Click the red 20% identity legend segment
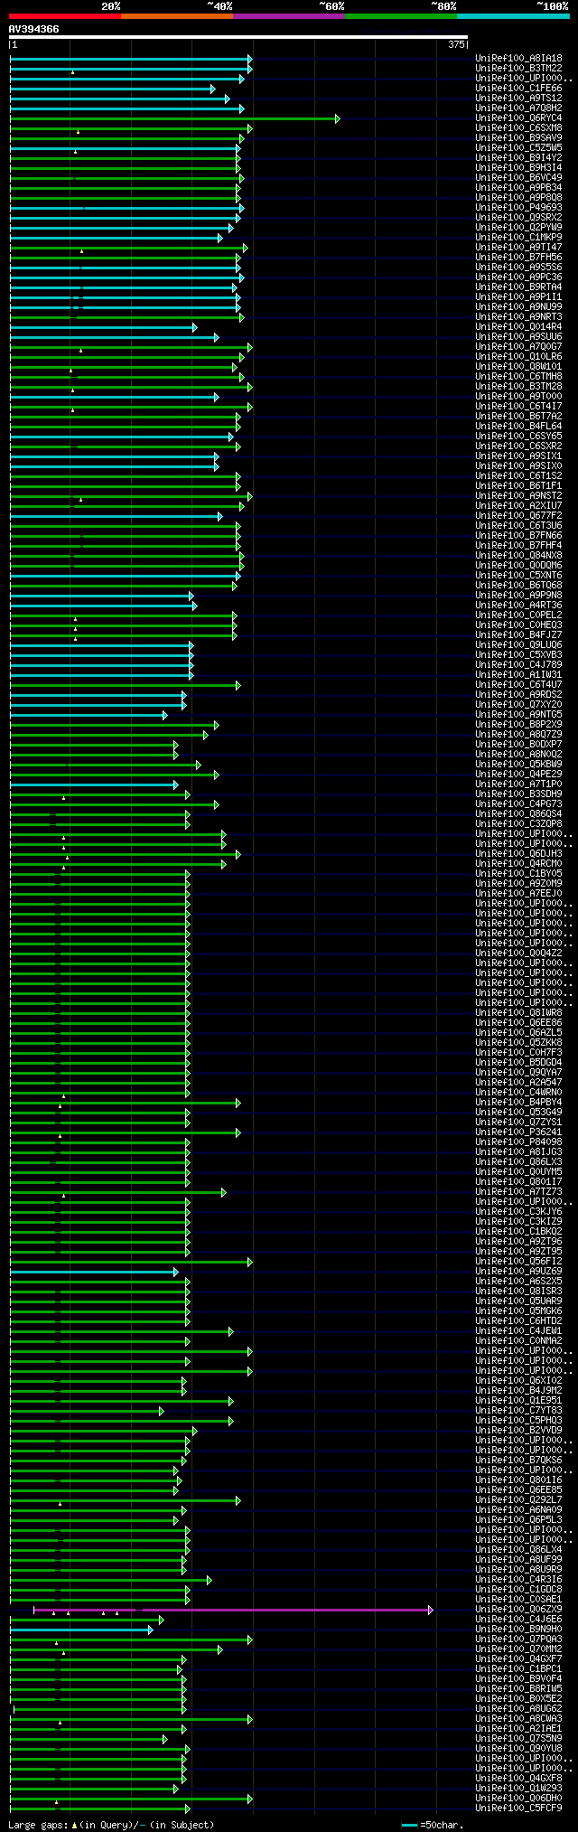The height and width of the screenshot is (1832, 578). point(65,15)
